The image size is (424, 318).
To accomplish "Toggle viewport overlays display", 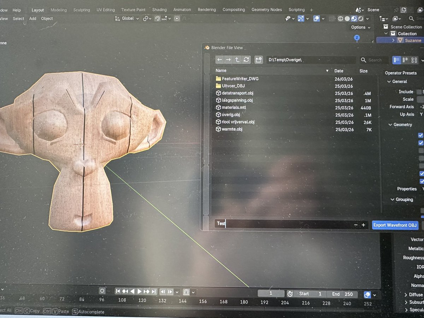I will click(x=317, y=18).
